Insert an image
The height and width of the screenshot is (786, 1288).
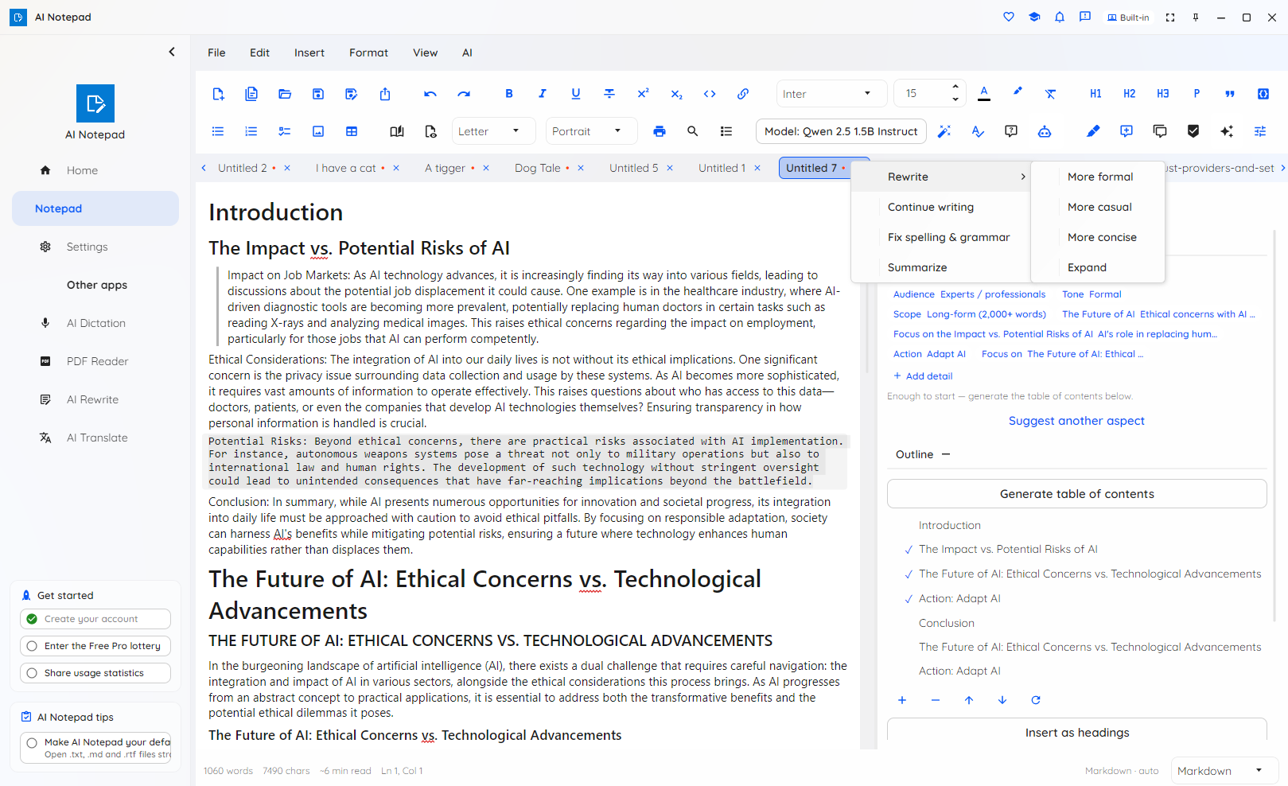point(318,131)
